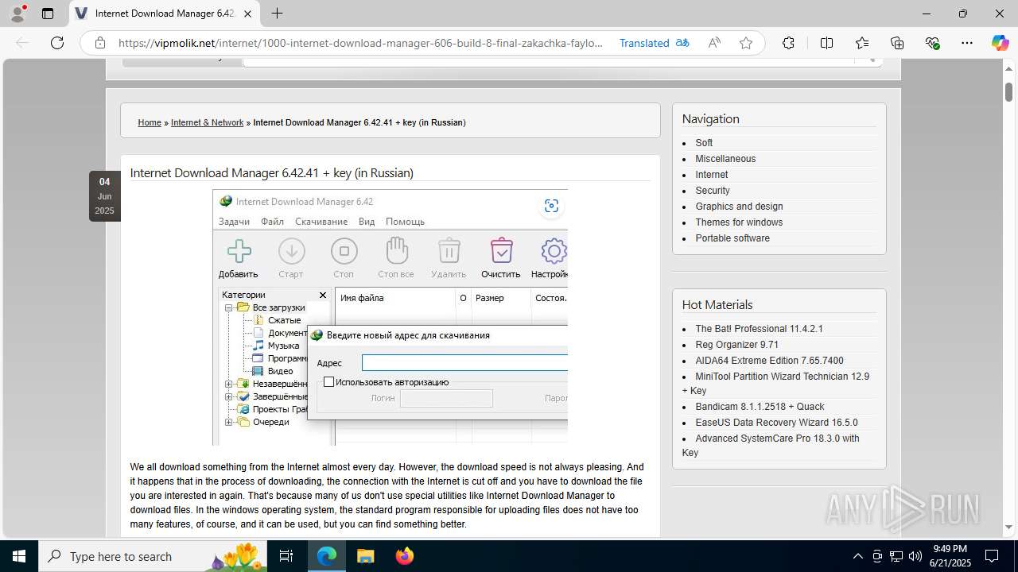Toggle the split screen icon

click(x=826, y=43)
